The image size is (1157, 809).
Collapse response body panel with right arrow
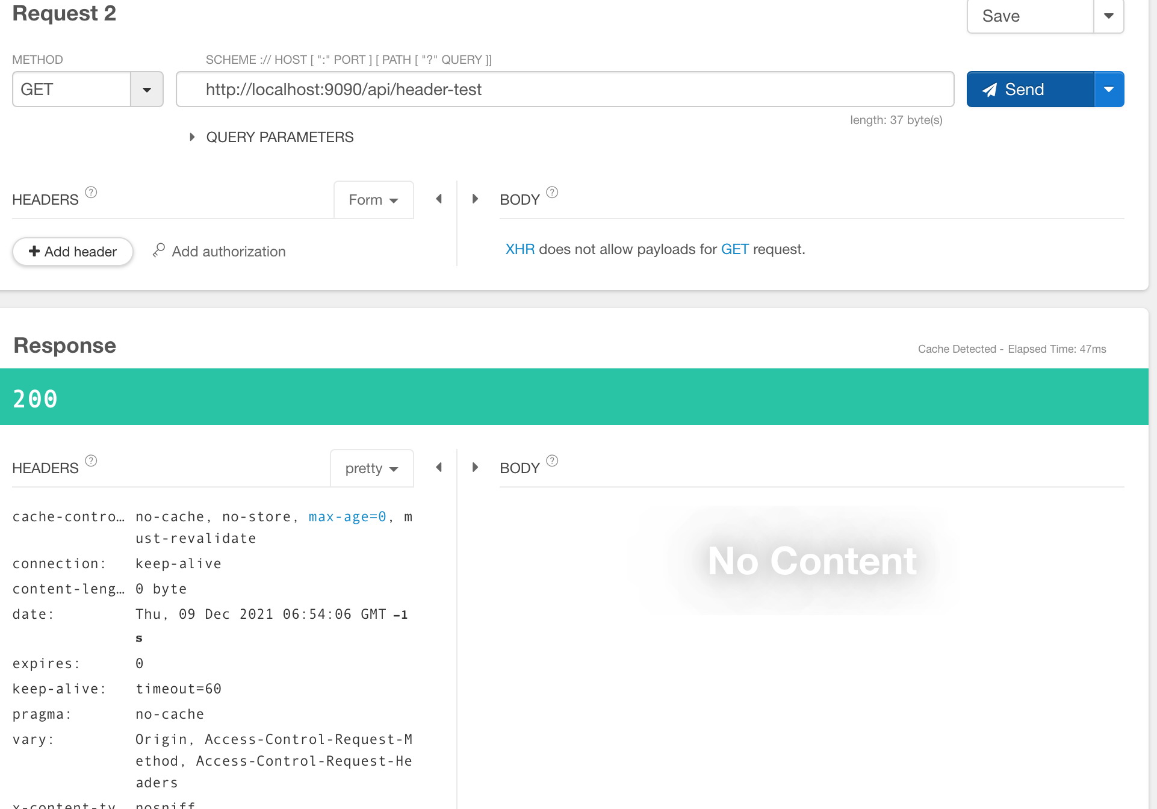[x=475, y=468]
